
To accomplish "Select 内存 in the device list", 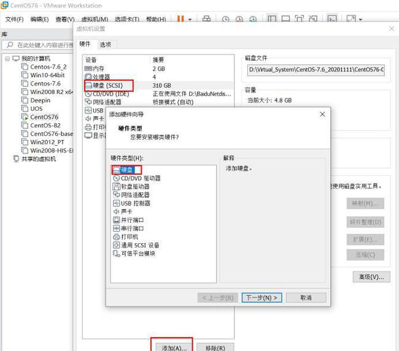I will point(158,69).
